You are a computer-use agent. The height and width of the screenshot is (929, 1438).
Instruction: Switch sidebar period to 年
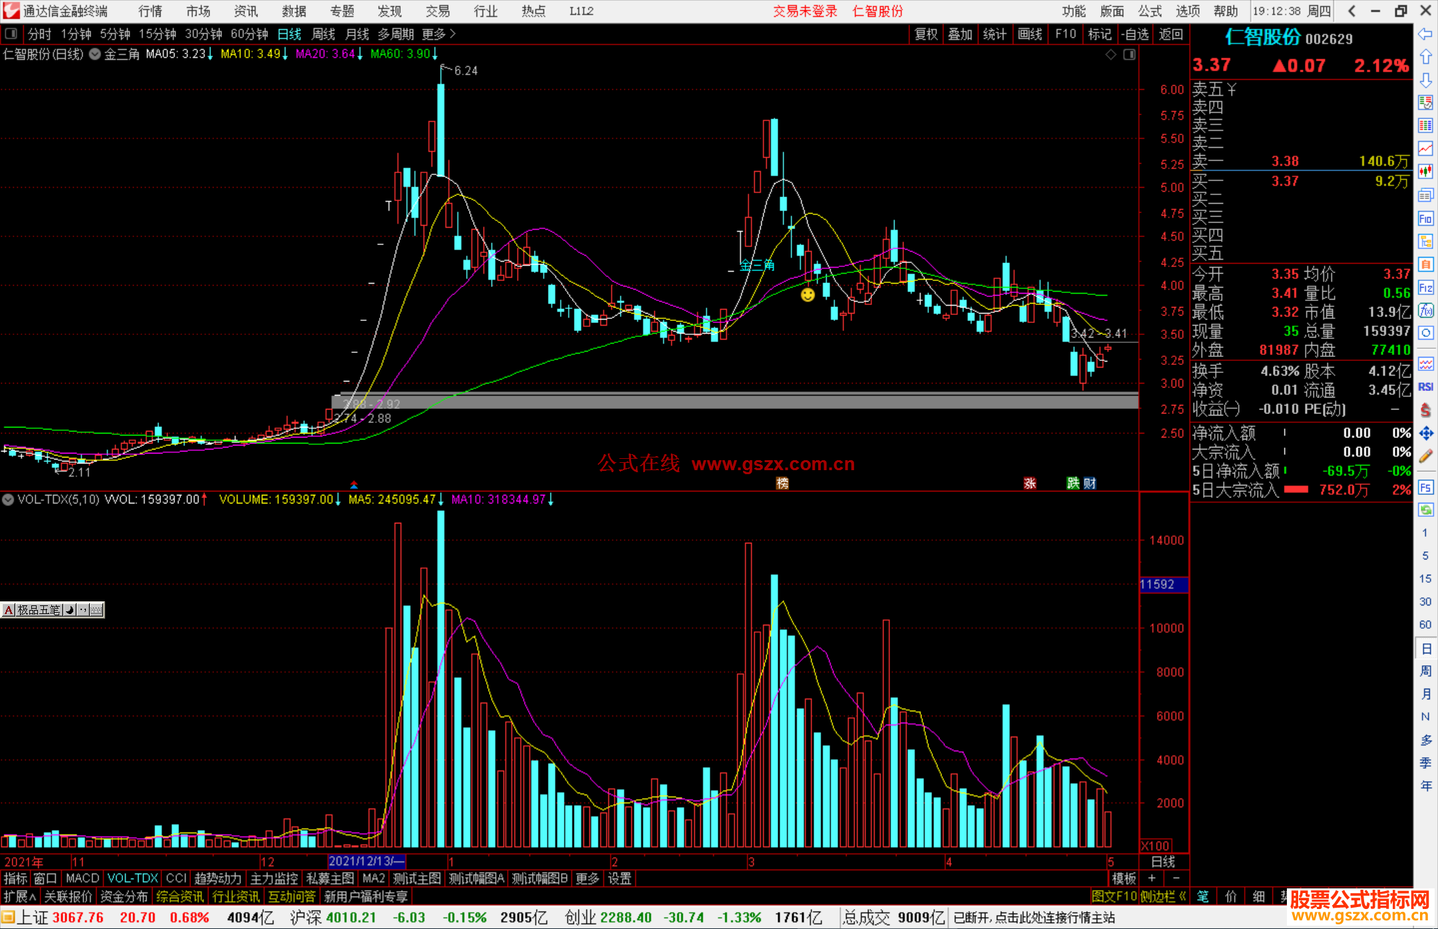tap(1425, 786)
